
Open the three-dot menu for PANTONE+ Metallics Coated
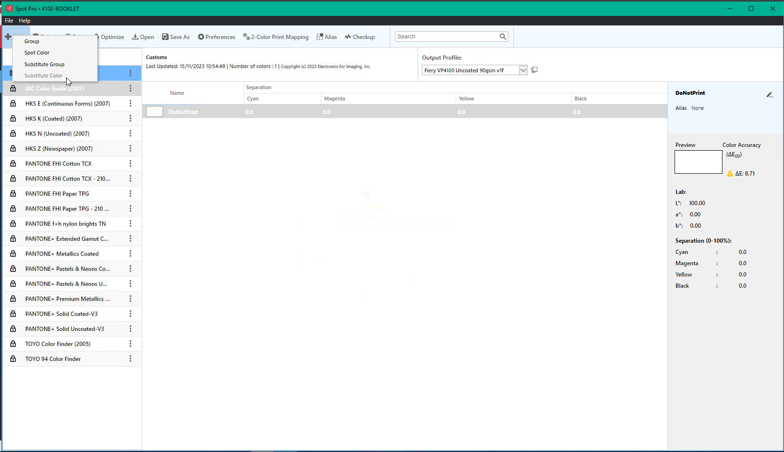(131, 253)
